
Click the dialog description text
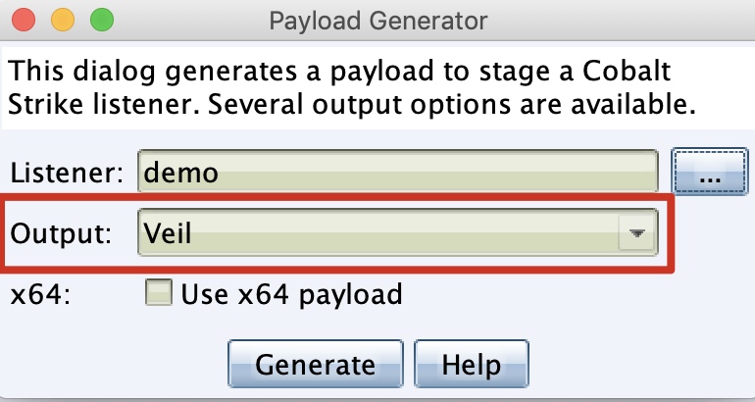(x=352, y=87)
